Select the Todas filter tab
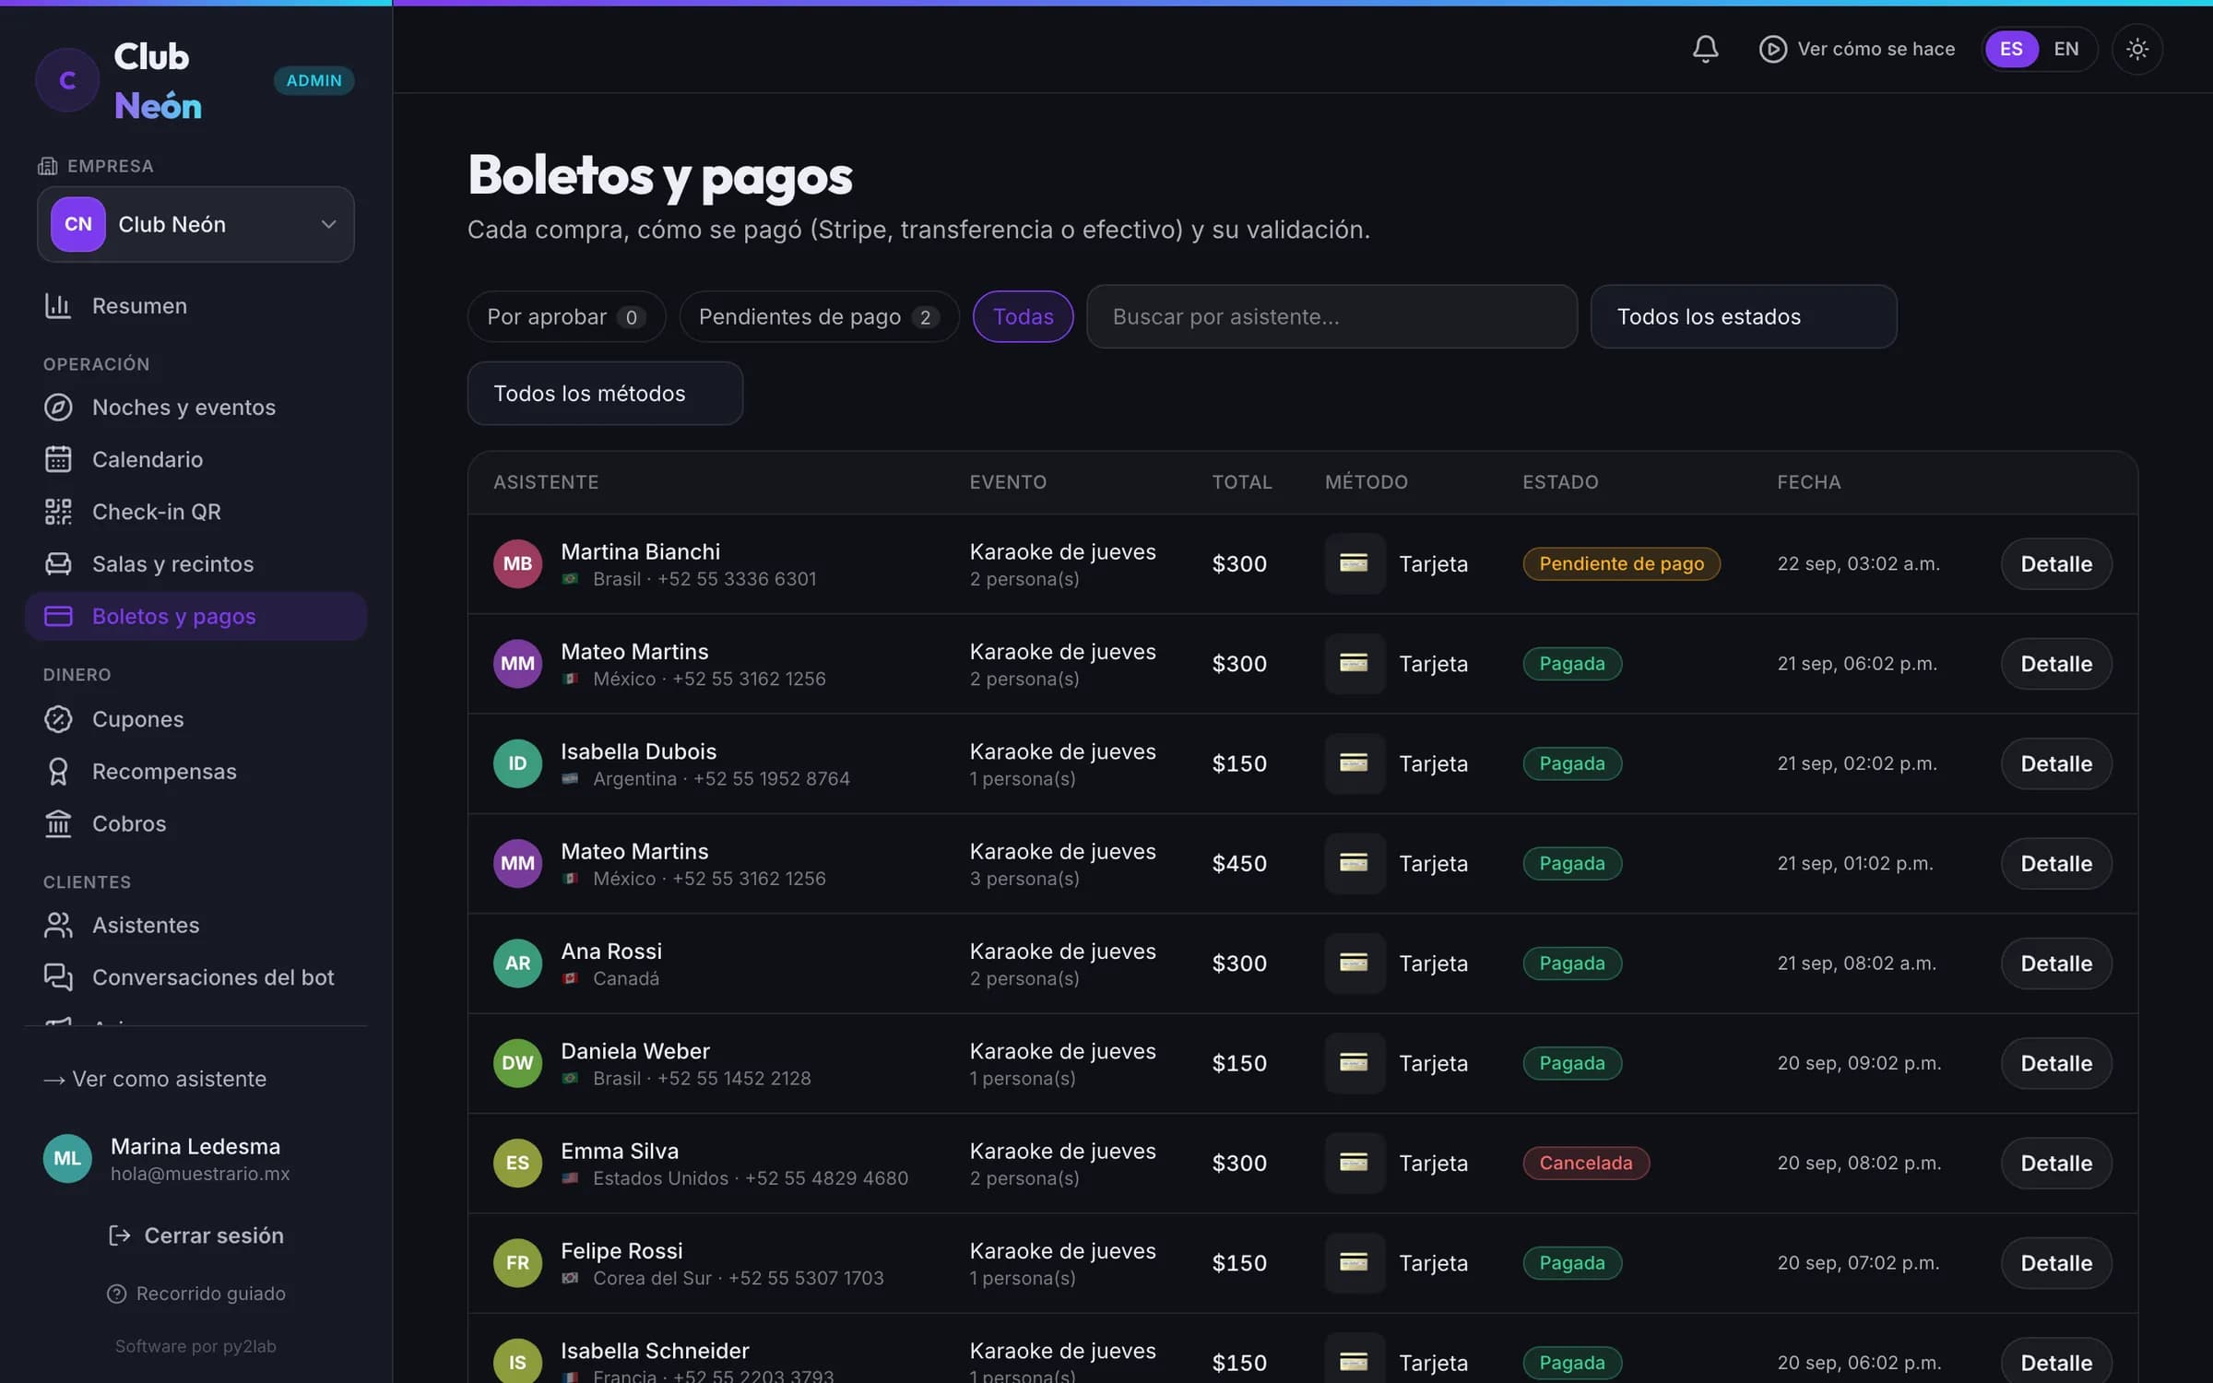The width and height of the screenshot is (2213, 1383). pyautogui.click(x=1023, y=316)
